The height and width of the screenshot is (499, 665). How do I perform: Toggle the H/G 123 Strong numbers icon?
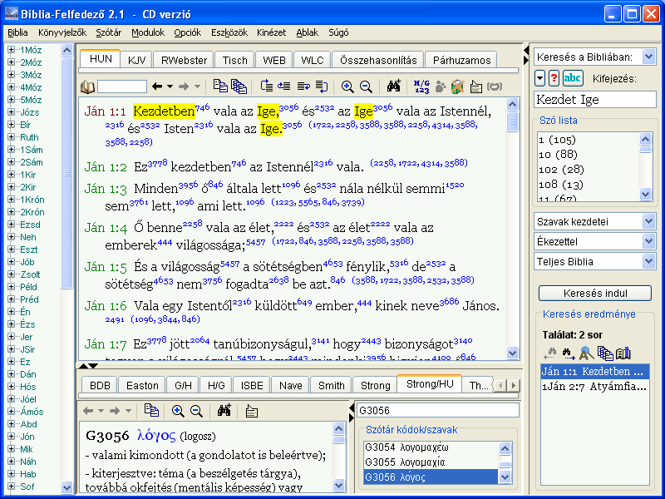point(421,86)
